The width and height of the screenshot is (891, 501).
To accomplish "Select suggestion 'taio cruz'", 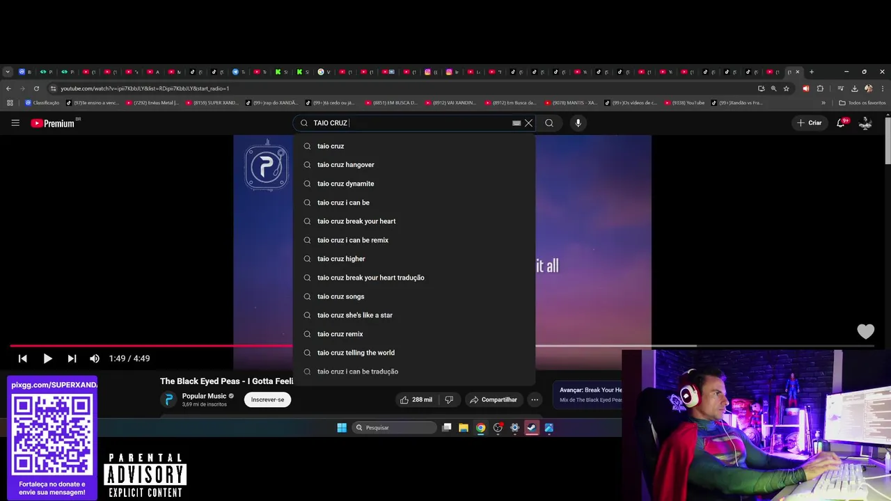I will coord(414,146).
